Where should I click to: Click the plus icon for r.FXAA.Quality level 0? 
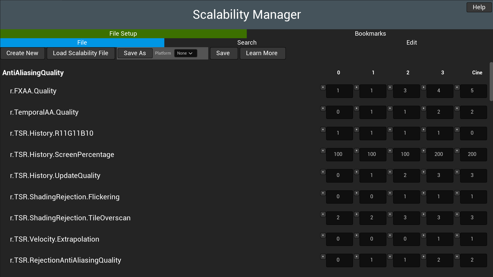(323, 87)
